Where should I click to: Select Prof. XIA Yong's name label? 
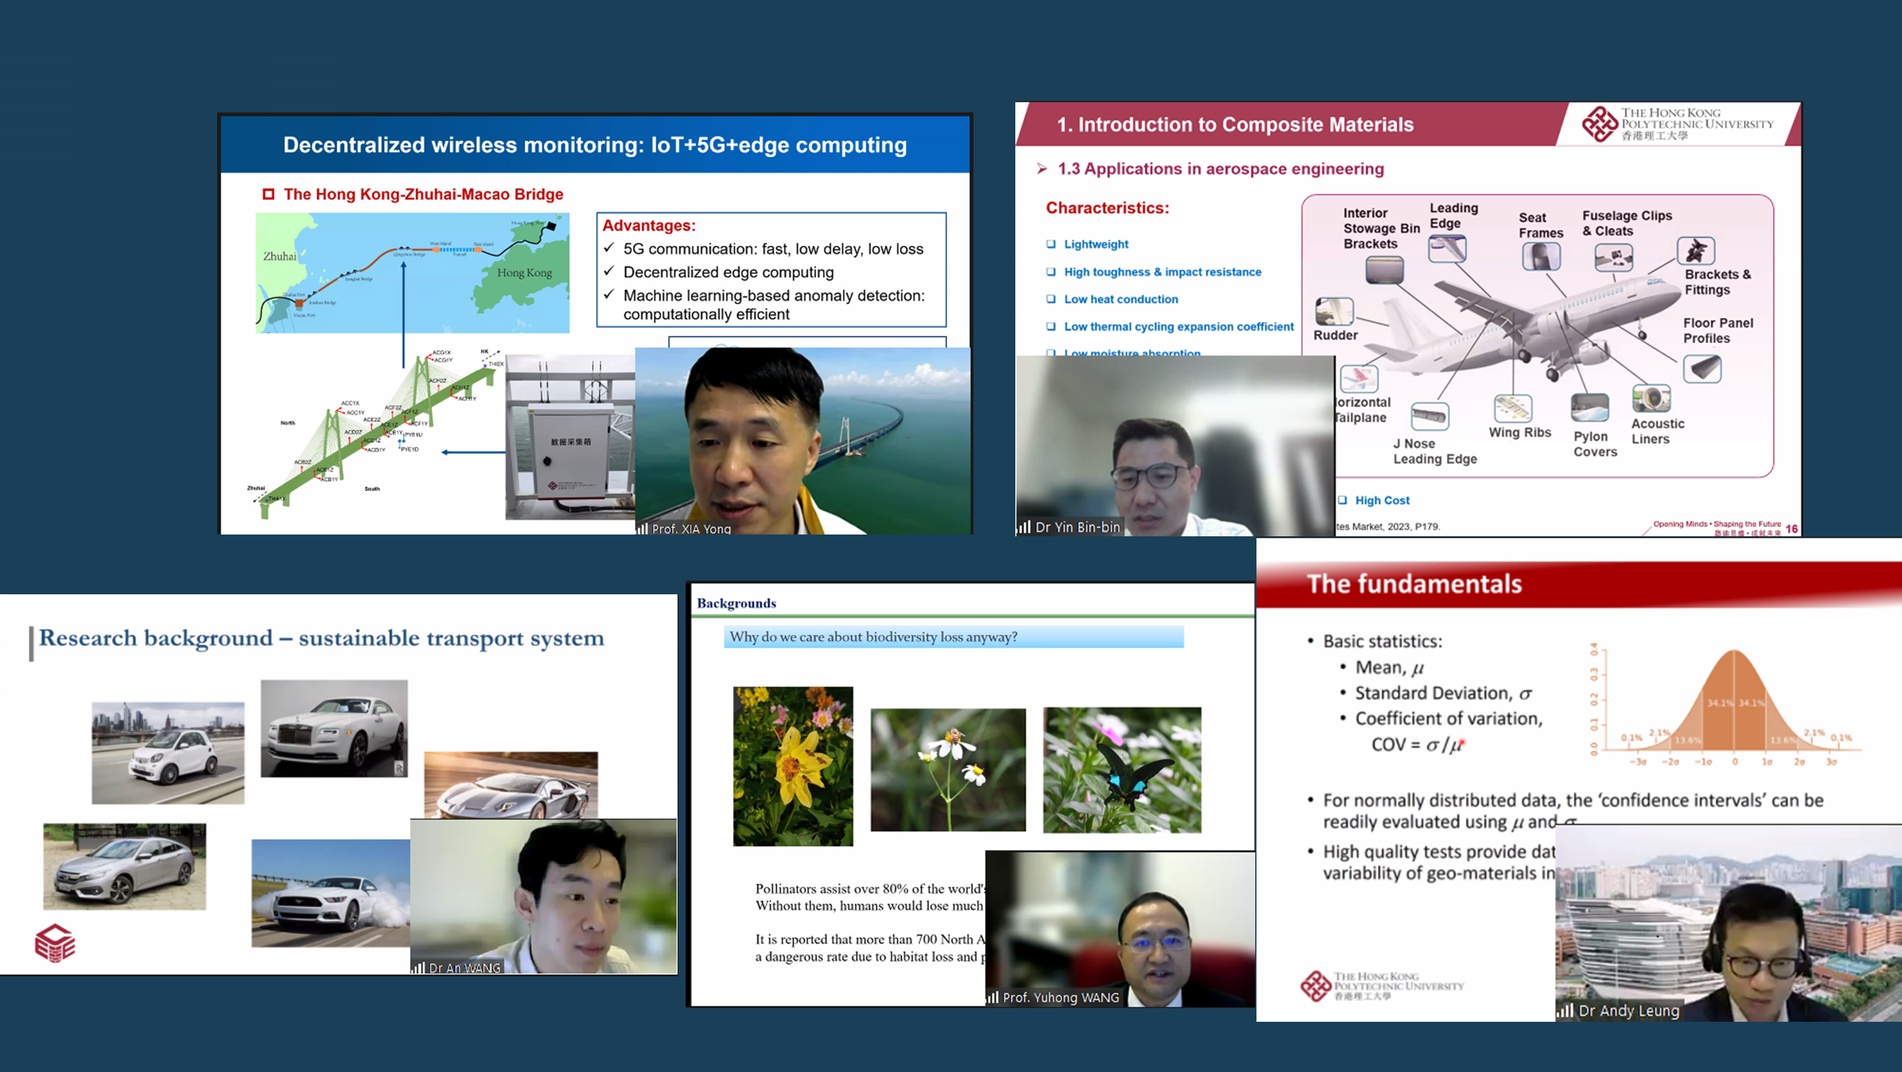point(690,529)
